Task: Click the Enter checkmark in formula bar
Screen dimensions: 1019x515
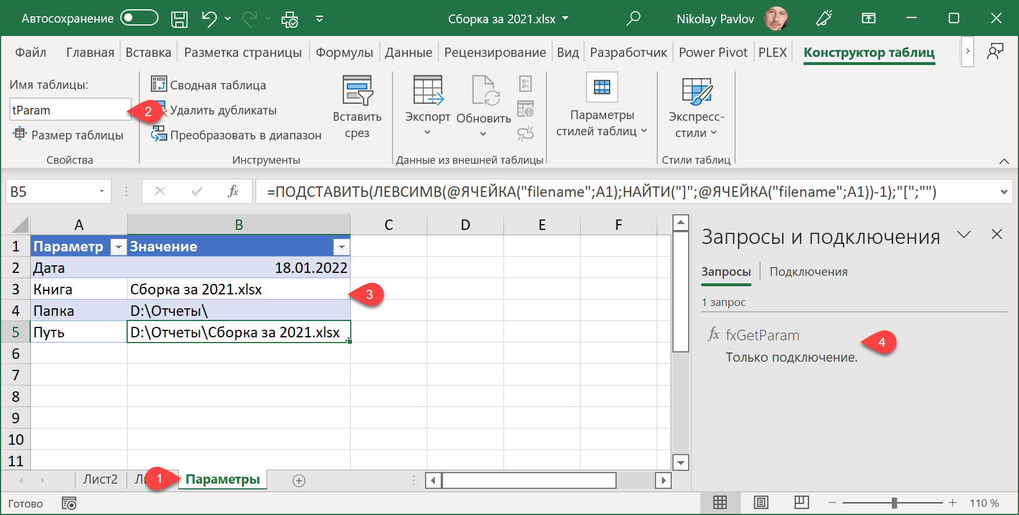Action: (197, 191)
